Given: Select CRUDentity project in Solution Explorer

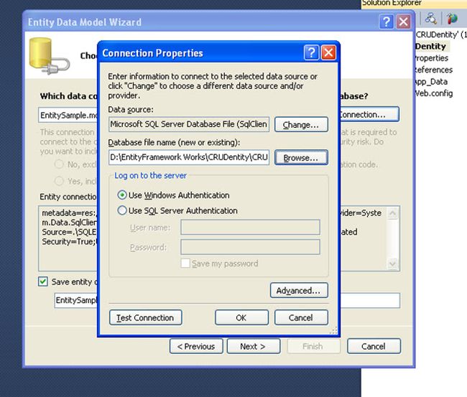Looking at the screenshot, I should coord(431,47).
